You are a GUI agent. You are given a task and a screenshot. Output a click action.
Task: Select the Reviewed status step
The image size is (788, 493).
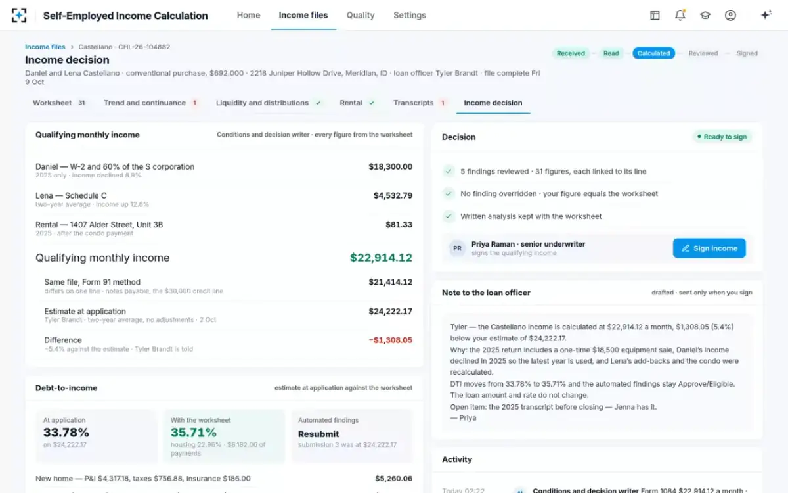click(703, 53)
